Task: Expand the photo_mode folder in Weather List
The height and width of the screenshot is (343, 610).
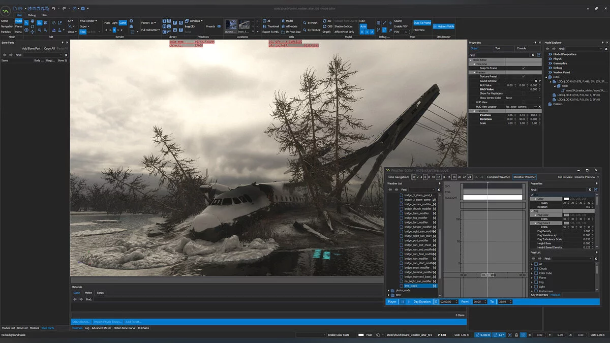Action: (x=389, y=290)
